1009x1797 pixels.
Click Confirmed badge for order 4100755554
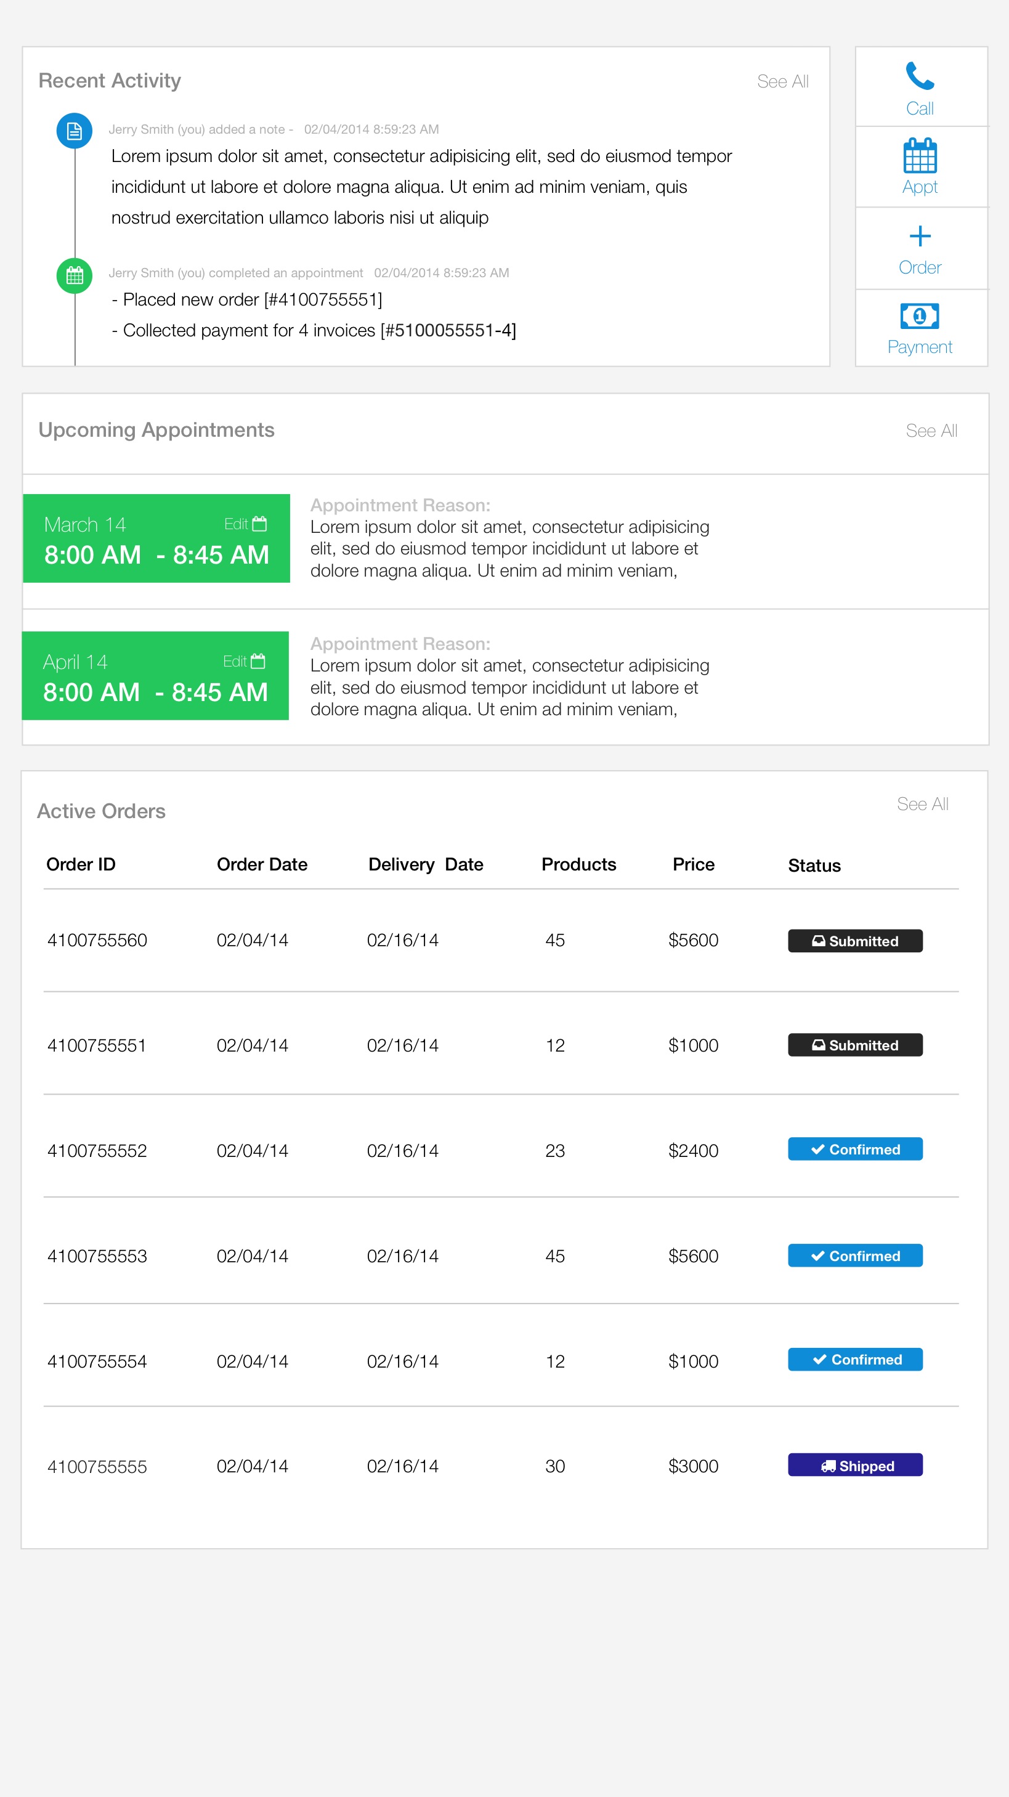(x=855, y=1360)
